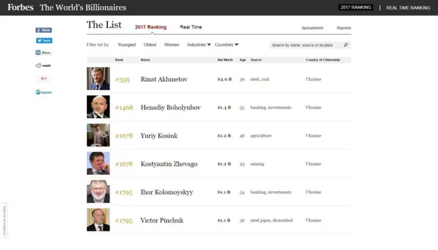Click 'agriculture' source text
438x250 pixels.
(261, 136)
